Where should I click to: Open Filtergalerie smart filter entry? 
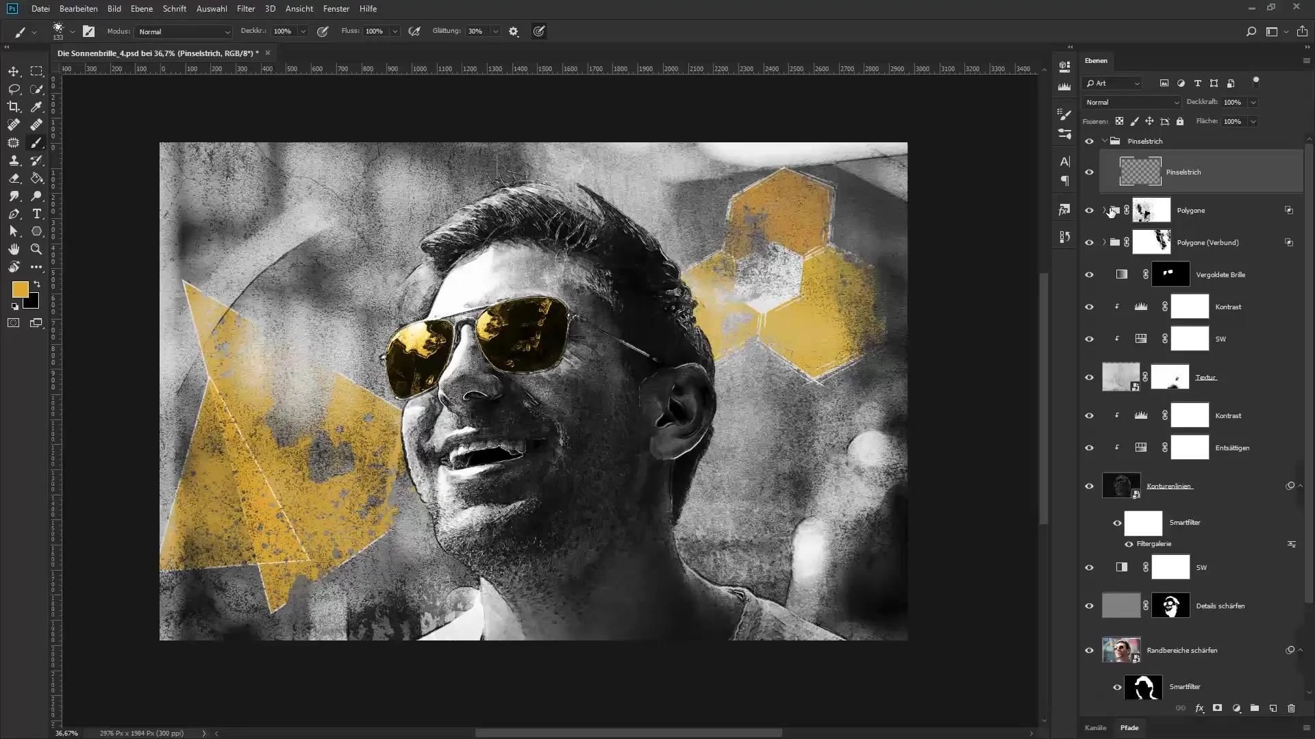1153,544
